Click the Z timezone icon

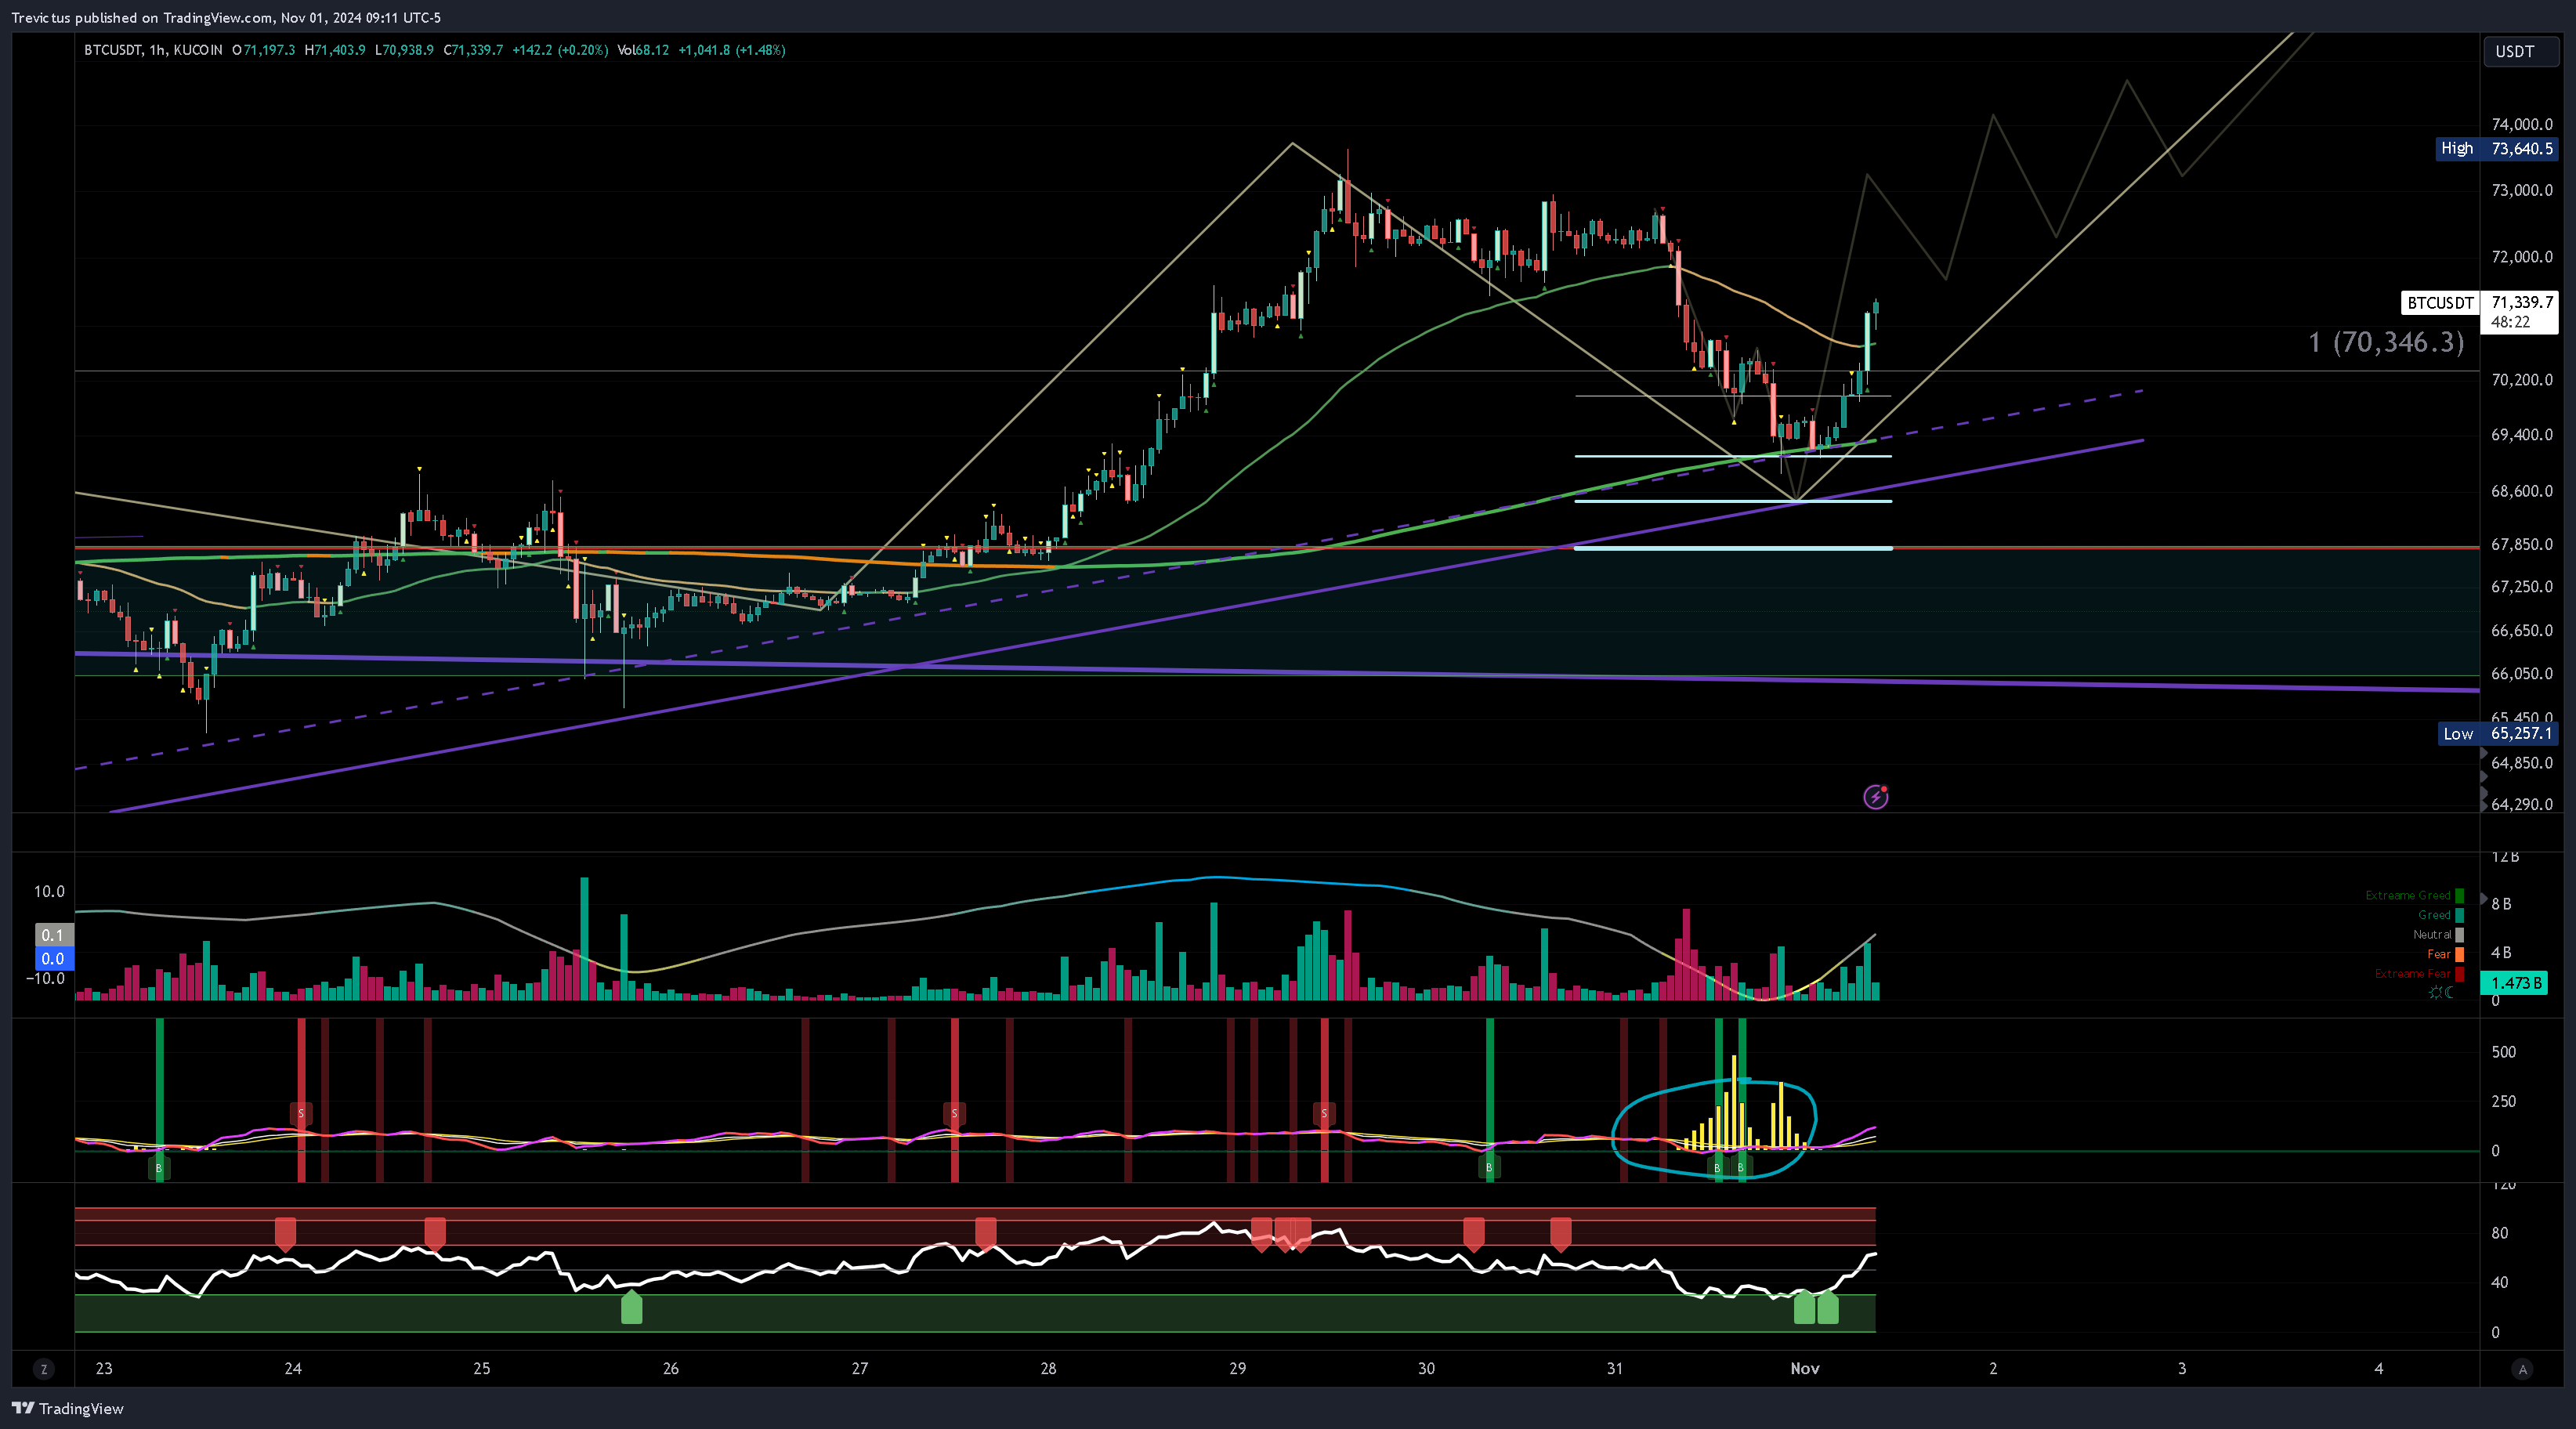[43, 1369]
